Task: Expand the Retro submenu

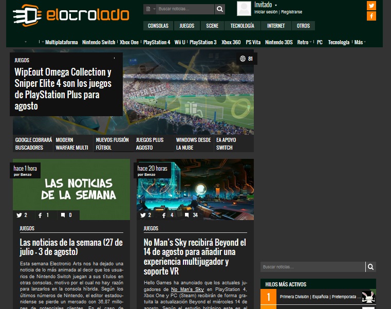Action: [310, 42]
